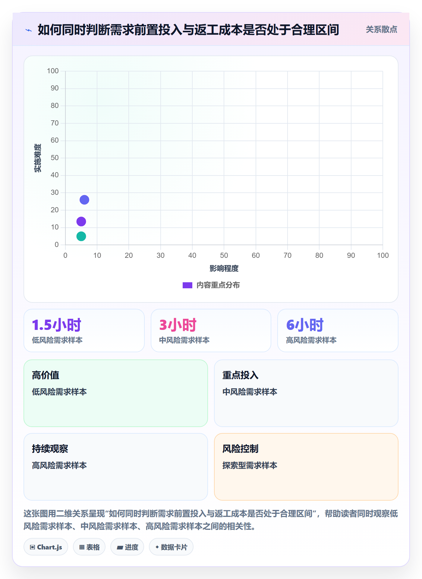This screenshot has height=579, width=422.
Task: Open the 3小时 medium-risk stat card
Action: pyautogui.click(x=211, y=331)
